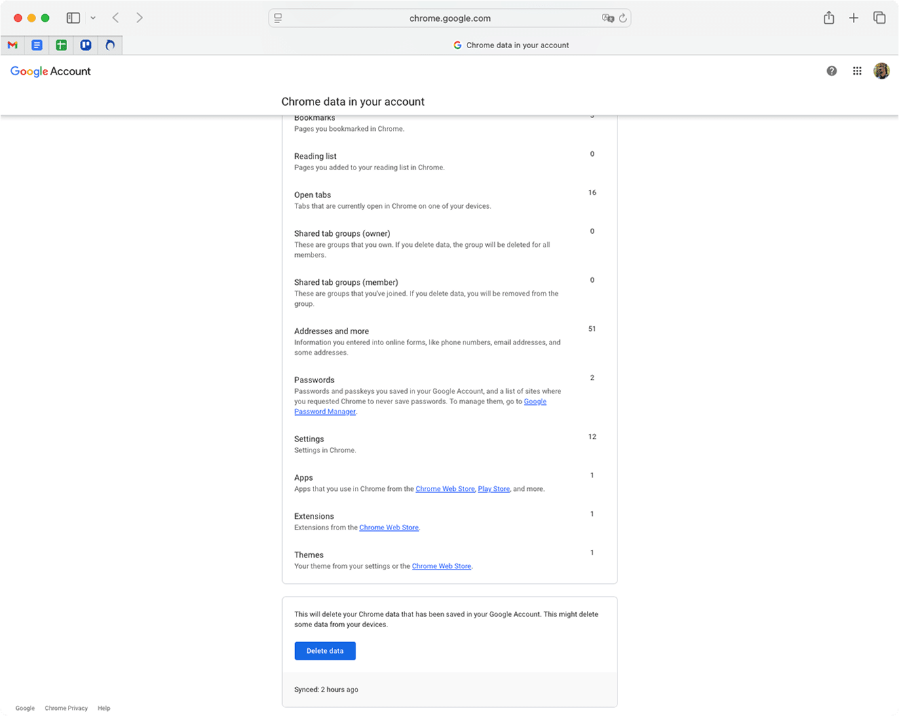Open the Chrome Privacy footer link

coord(66,709)
